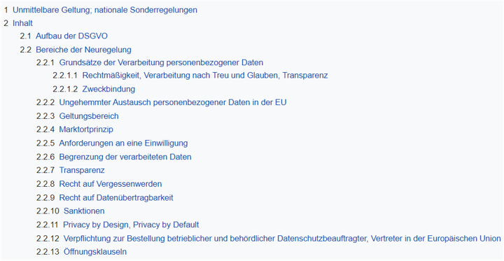Click section number 2.2.10 before Sanktionen
This screenshot has height=261, width=504.
click(x=48, y=211)
